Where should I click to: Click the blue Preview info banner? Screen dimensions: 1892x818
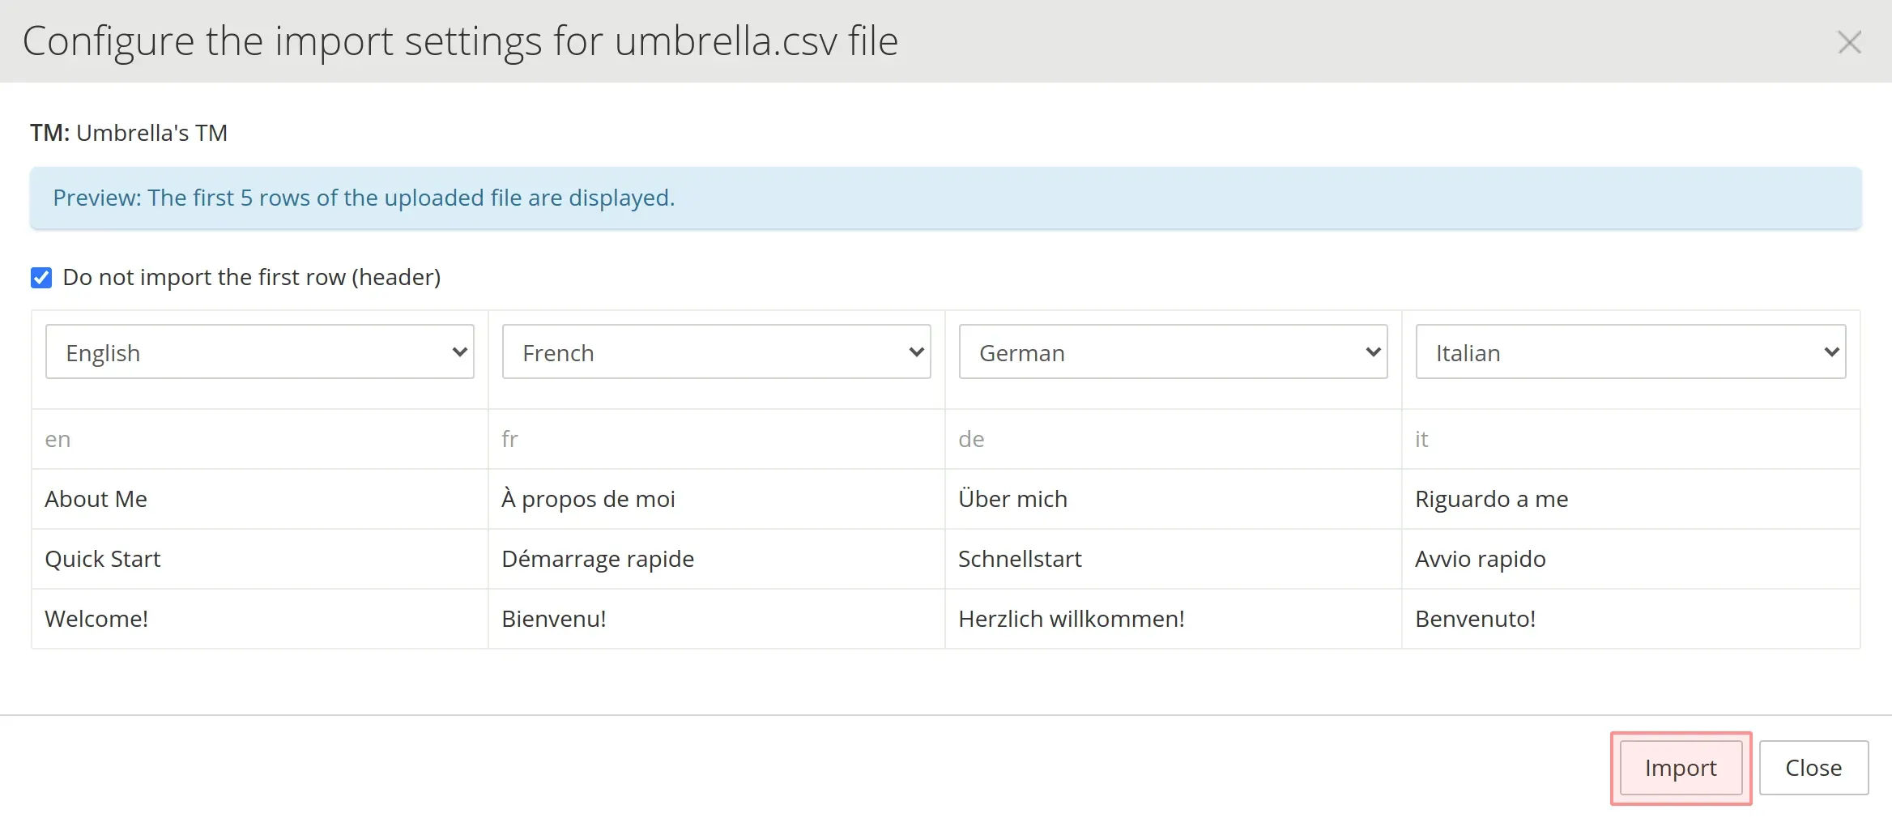[945, 198]
